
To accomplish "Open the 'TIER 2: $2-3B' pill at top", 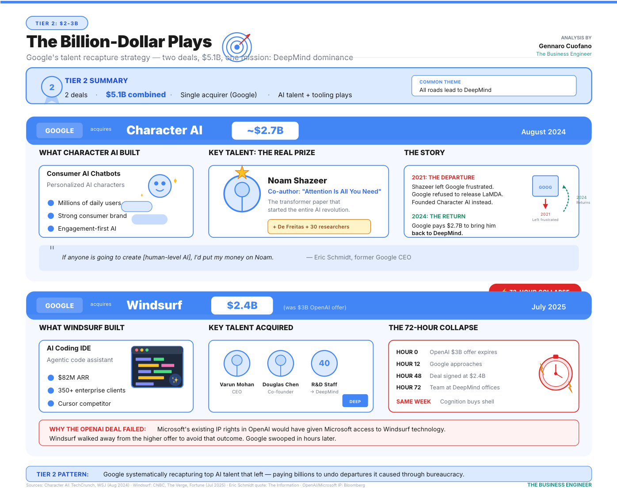I will pyautogui.click(x=57, y=23).
